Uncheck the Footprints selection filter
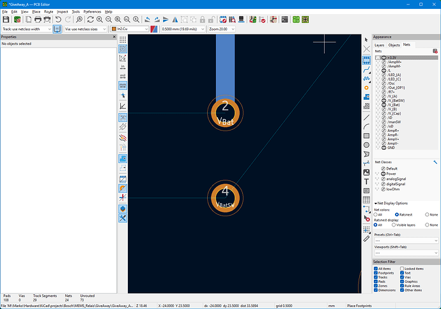Image resolution: width=441 pixels, height=309 pixels. [376, 273]
